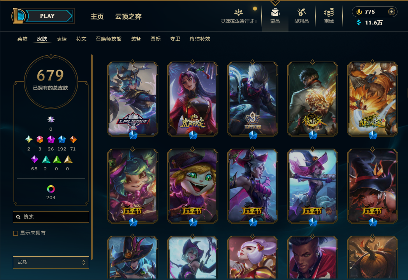
Task: Open the 灵魂莲华通行证 pass lotus icon
Action: [x=239, y=12]
